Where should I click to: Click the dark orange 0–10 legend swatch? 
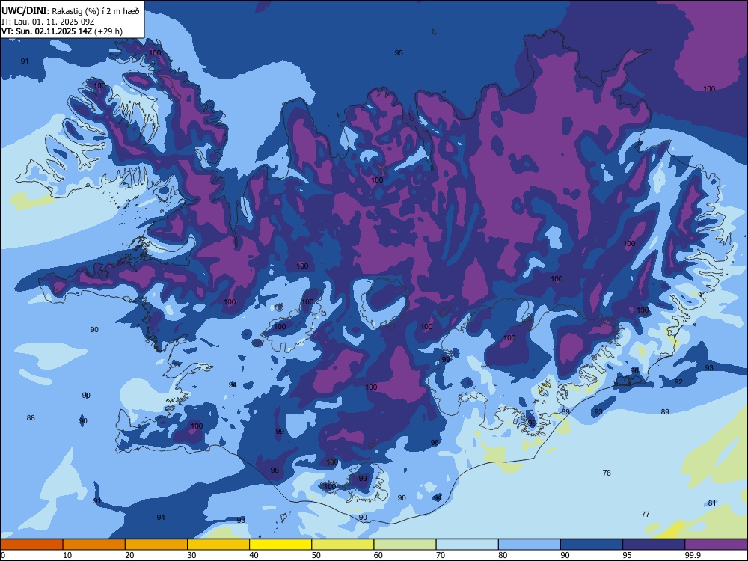pos(31,545)
